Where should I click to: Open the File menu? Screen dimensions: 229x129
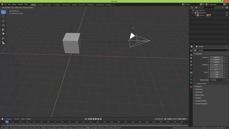5,4
